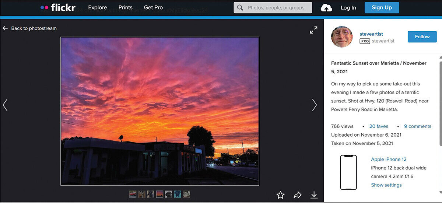Select the blue-background dog thumbnail
Screen dimensions: 442x203
click(178, 194)
